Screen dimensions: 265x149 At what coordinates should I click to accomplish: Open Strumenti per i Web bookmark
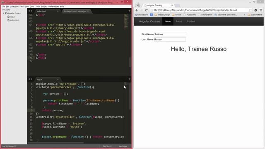coord(226,15)
